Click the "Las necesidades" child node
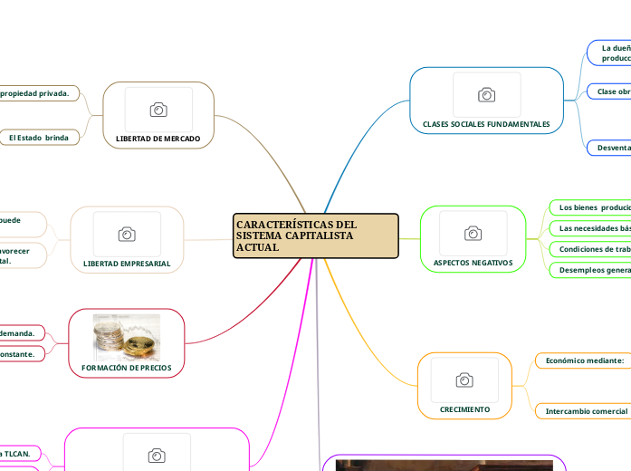The image size is (631, 471). (593, 228)
